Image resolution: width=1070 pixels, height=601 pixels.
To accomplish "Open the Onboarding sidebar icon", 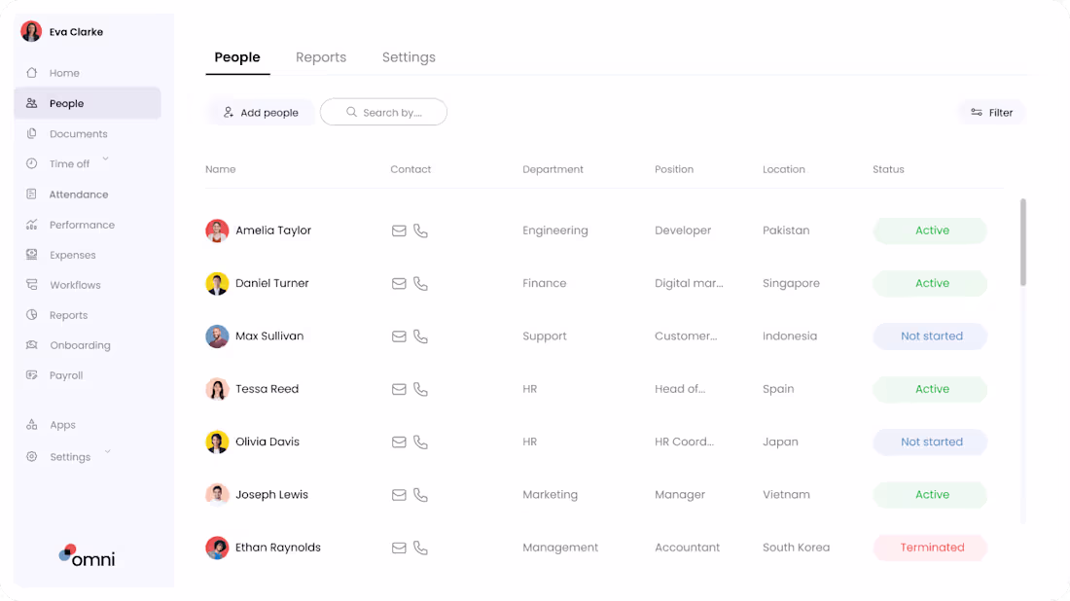I will [32, 345].
